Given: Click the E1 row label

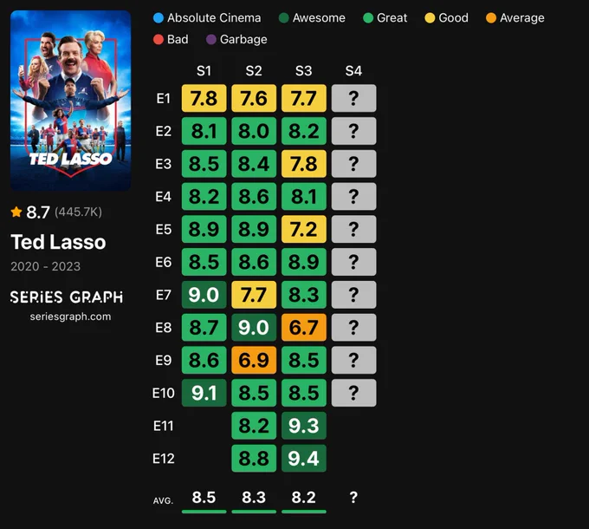Looking at the screenshot, I should tap(163, 98).
